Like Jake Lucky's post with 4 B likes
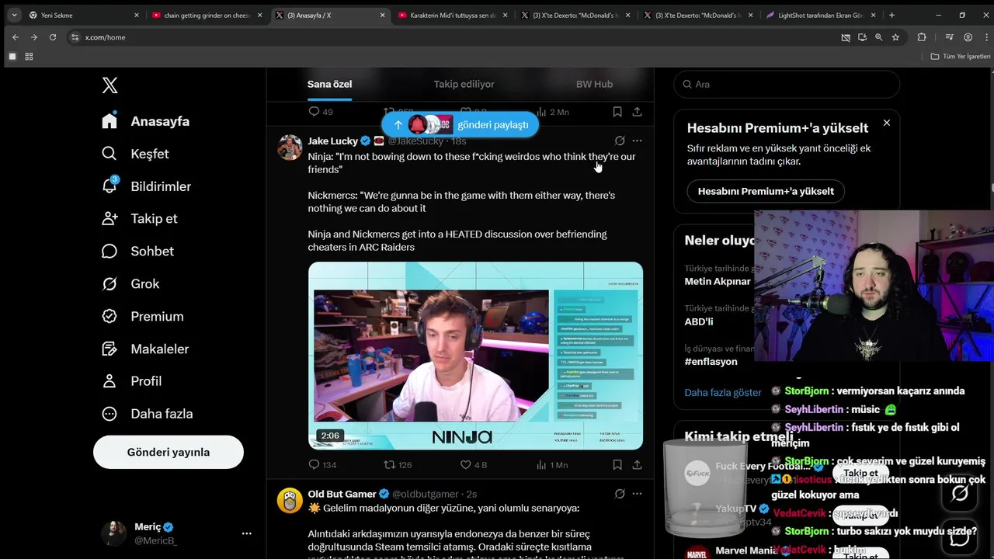The width and height of the screenshot is (994, 559). pyautogui.click(x=474, y=465)
